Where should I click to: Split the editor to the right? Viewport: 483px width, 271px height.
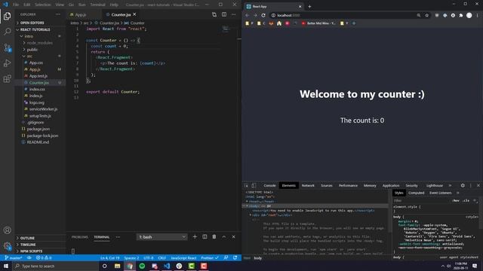point(224,14)
